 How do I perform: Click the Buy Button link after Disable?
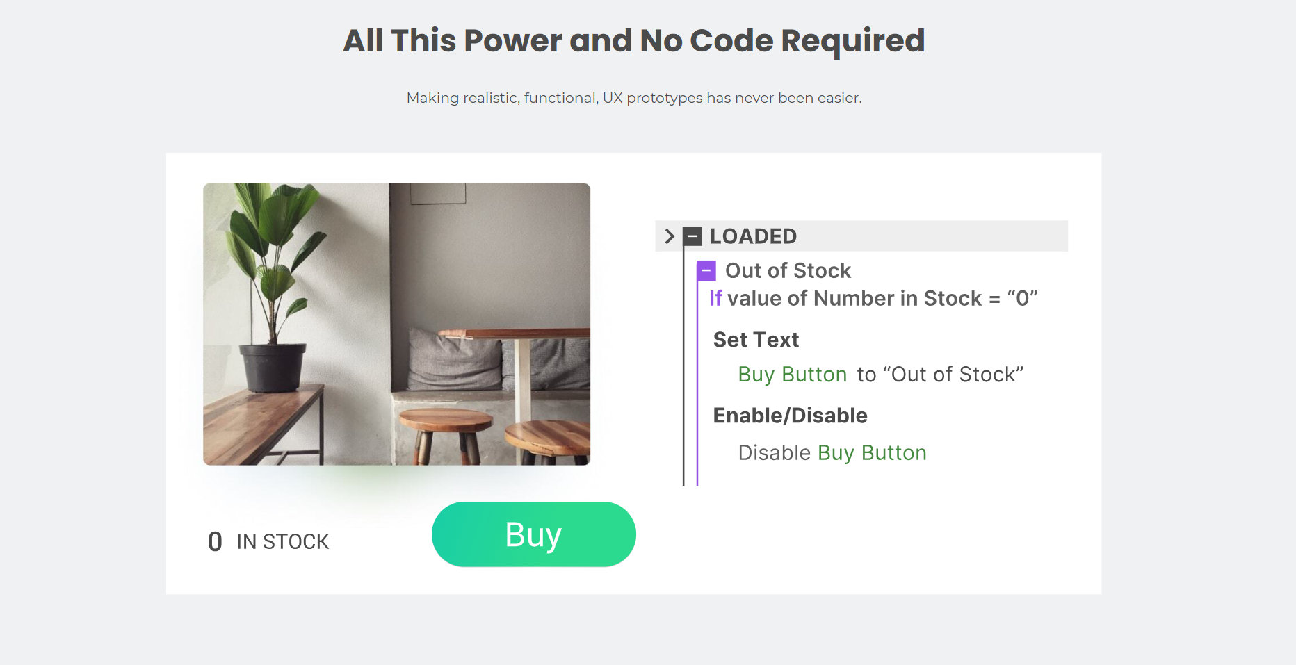872,453
